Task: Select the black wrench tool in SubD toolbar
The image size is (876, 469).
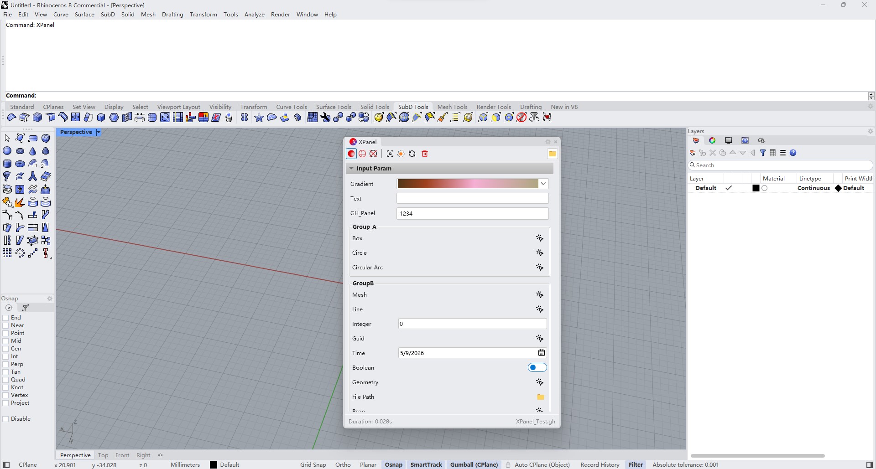Action: 325,118
